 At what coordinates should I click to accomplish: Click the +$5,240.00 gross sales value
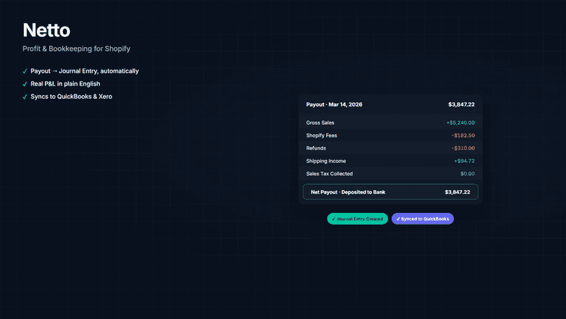(461, 123)
